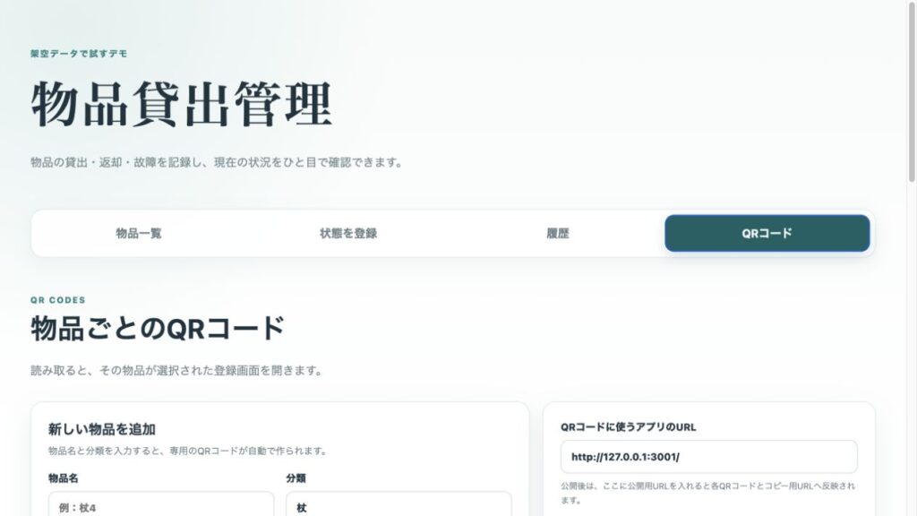Image resolution: width=917 pixels, height=516 pixels.
Task: Click the 物品名と分類を入力すると hint text
Action: pyautogui.click(x=188, y=451)
